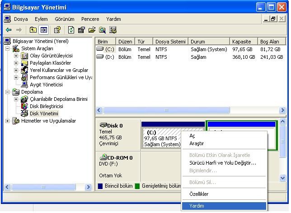Open the Eylem menu
291x213 pixels.
[x=41, y=19]
